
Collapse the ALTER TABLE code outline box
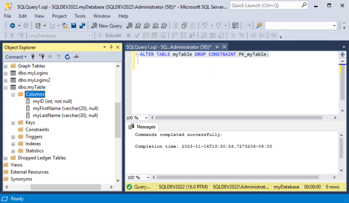[137, 54]
